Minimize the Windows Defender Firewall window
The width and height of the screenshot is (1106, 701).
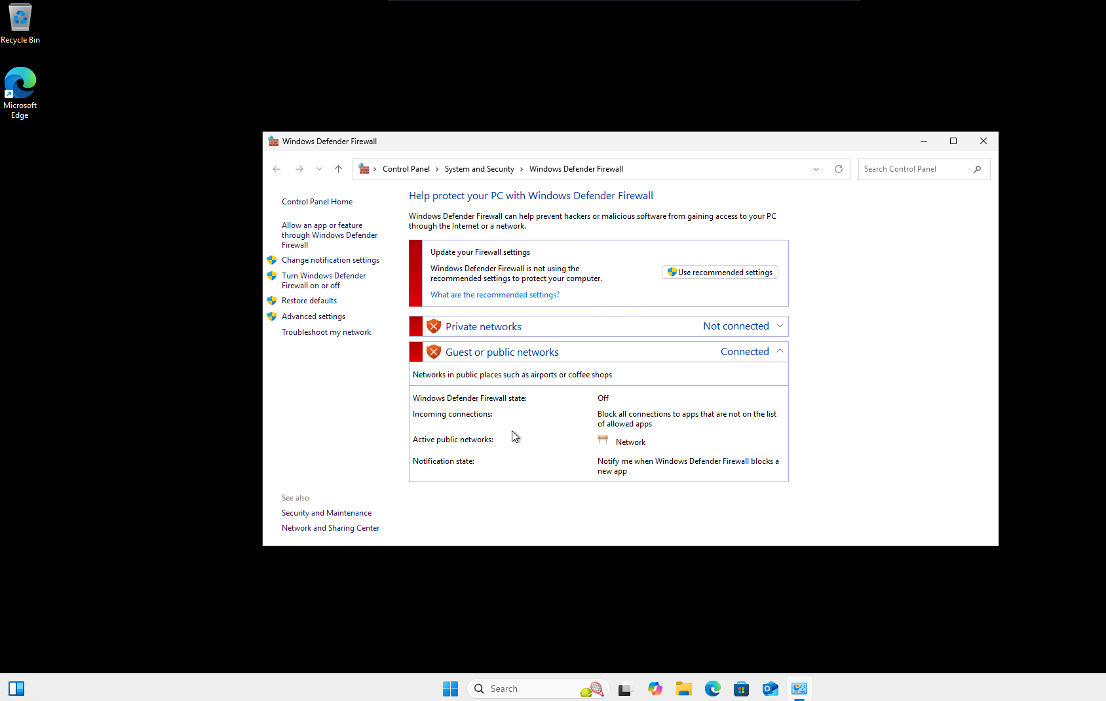tap(923, 141)
